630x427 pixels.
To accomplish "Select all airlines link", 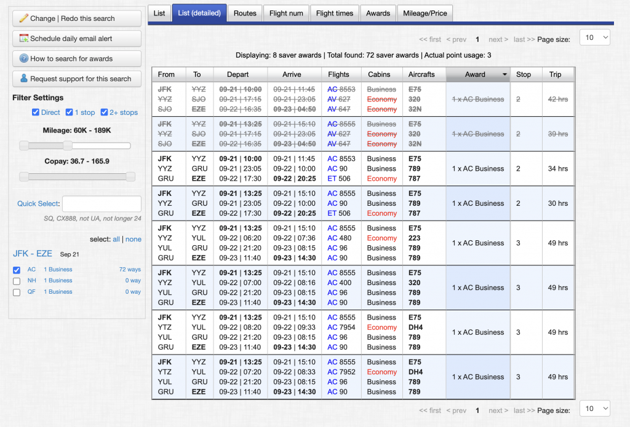I will [116, 239].
